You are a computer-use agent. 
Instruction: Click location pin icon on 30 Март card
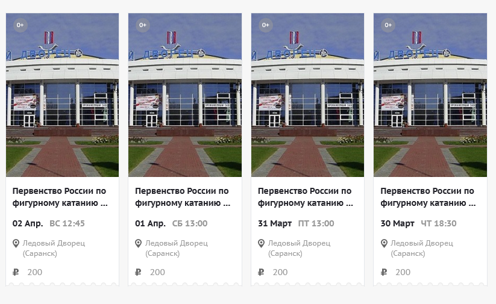pyautogui.click(x=384, y=243)
